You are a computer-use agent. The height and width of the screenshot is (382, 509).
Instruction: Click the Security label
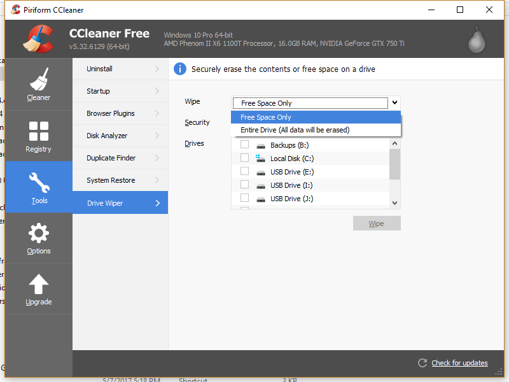click(x=197, y=122)
